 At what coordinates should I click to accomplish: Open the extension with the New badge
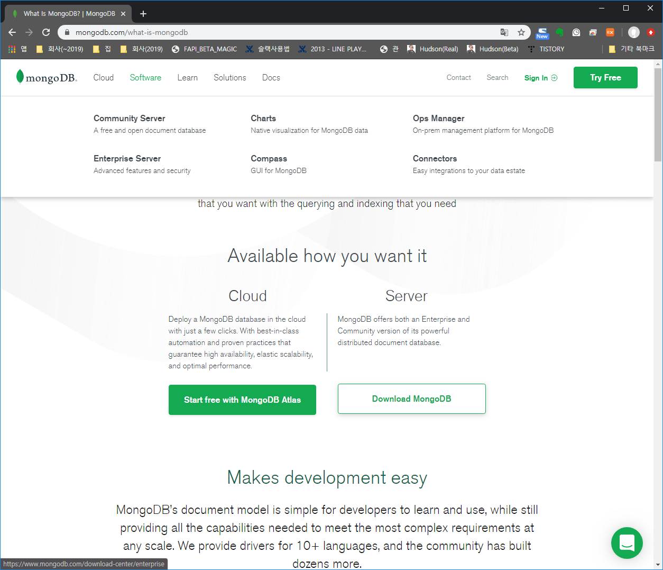[542, 33]
